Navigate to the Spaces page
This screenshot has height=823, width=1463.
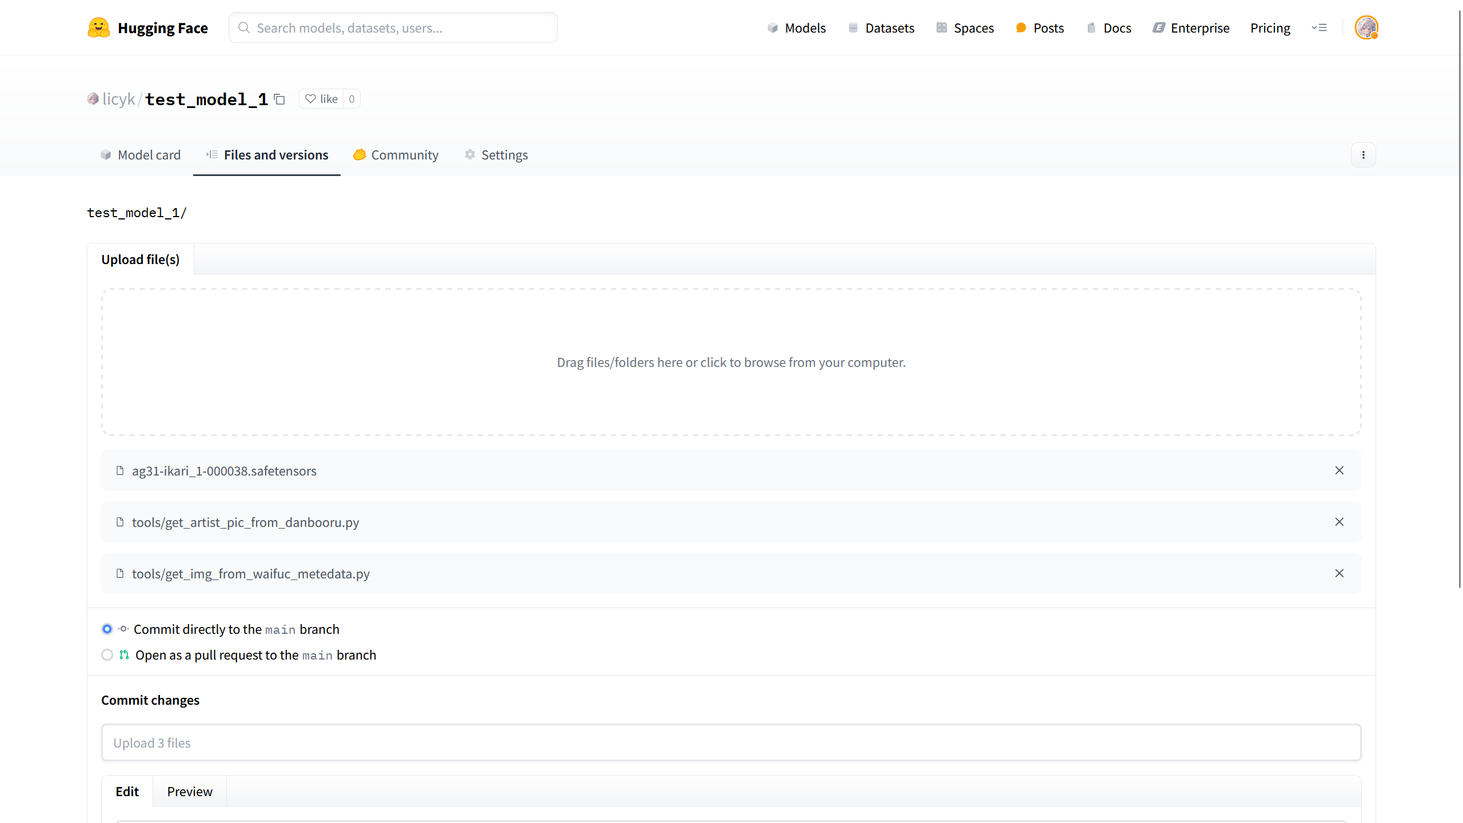point(965,28)
